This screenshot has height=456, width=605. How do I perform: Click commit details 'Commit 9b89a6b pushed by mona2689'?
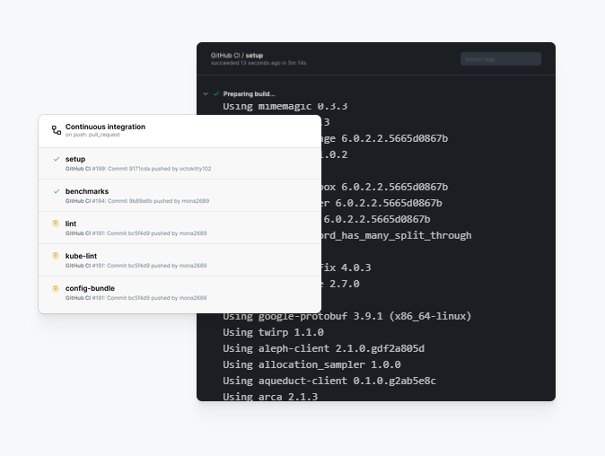pos(158,201)
